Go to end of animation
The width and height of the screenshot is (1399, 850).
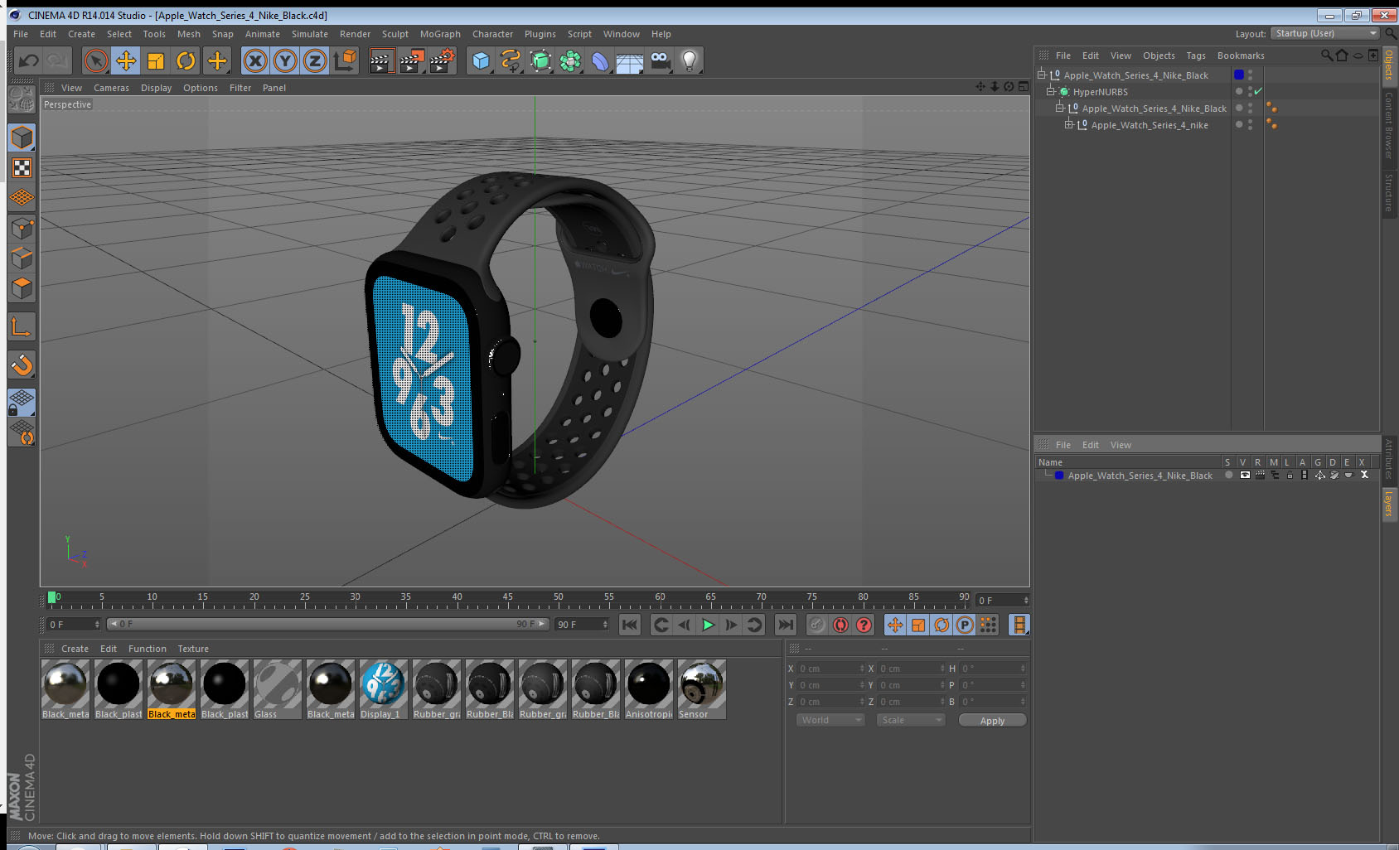(x=786, y=625)
